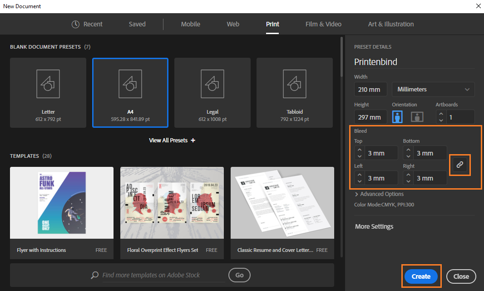Select the Letter document preset

pos(48,92)
